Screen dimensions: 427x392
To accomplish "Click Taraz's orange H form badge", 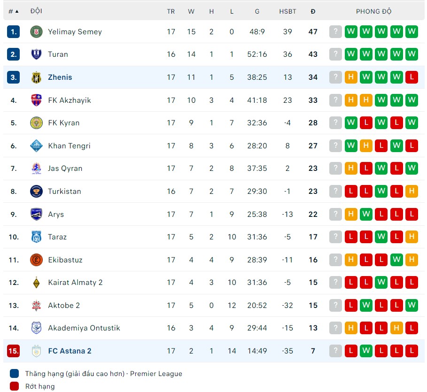I will pos(411,237).
